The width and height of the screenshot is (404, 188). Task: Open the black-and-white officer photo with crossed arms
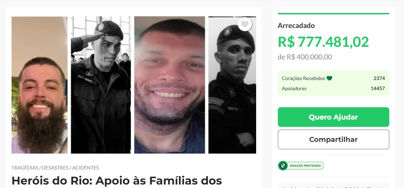coord(232,85)
